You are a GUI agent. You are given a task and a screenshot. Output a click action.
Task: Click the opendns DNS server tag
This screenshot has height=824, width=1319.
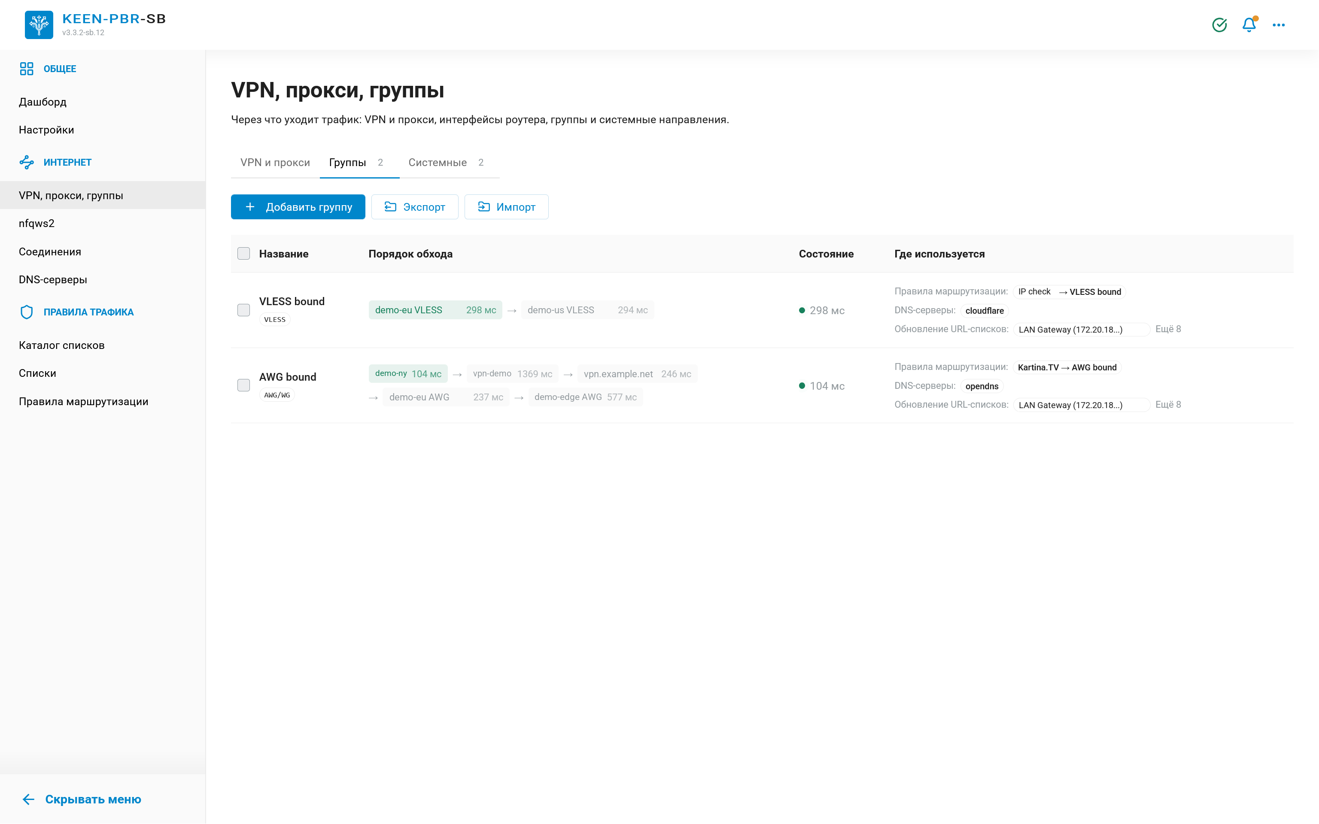[x=982, y=386]
